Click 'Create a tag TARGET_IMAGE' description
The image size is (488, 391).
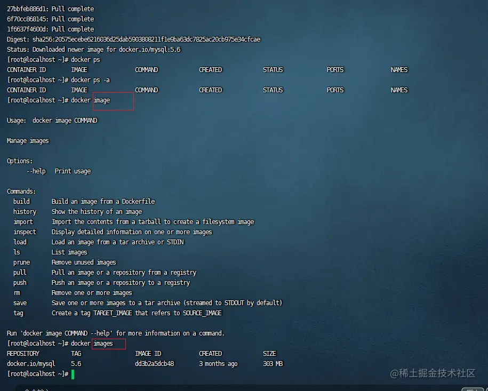pyautogui.click(x=137, y=313)
